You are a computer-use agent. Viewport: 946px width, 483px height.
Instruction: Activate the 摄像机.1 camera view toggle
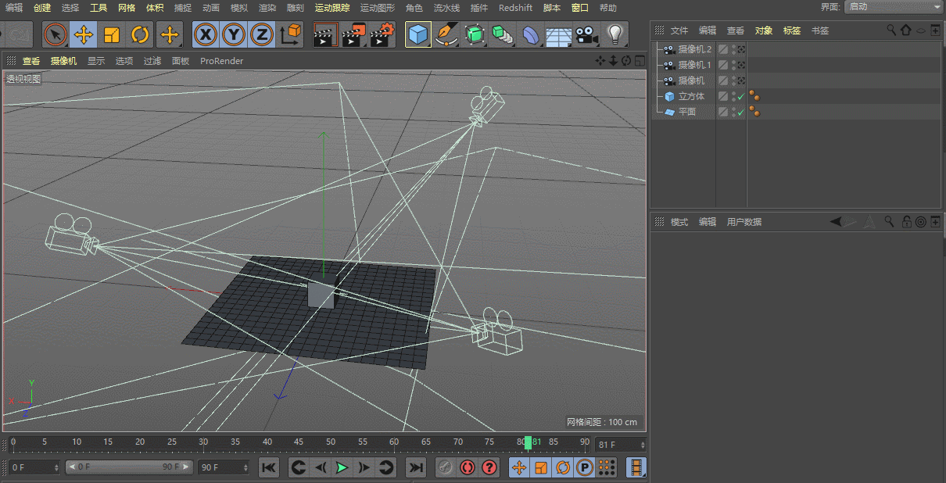pyautogui.click(x=740, y=65)
